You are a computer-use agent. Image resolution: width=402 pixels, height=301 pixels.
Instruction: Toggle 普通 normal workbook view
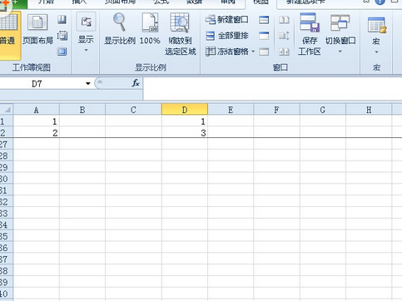coord(9,34)
